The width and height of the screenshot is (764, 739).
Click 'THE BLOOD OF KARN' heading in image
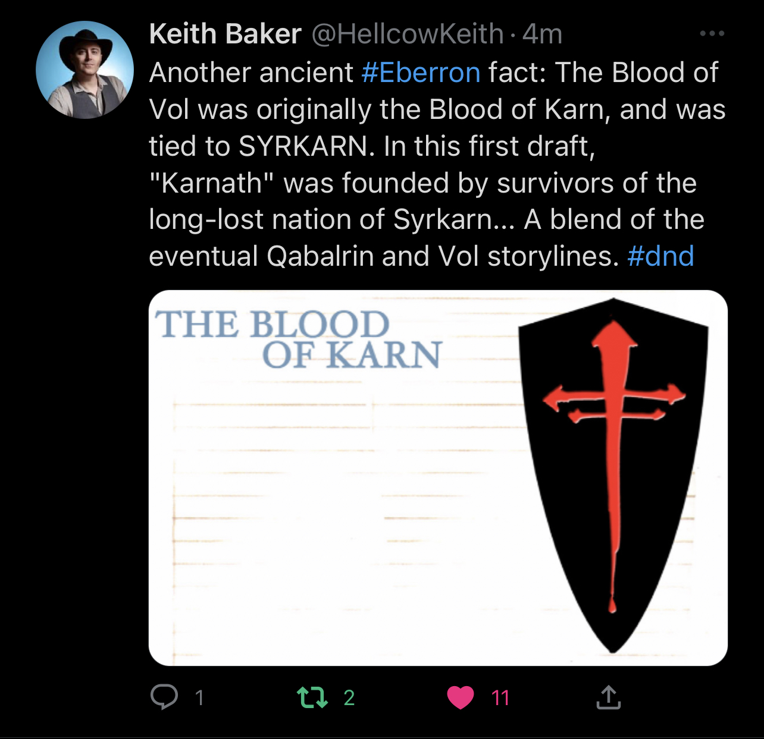click(x=298, y=340)
